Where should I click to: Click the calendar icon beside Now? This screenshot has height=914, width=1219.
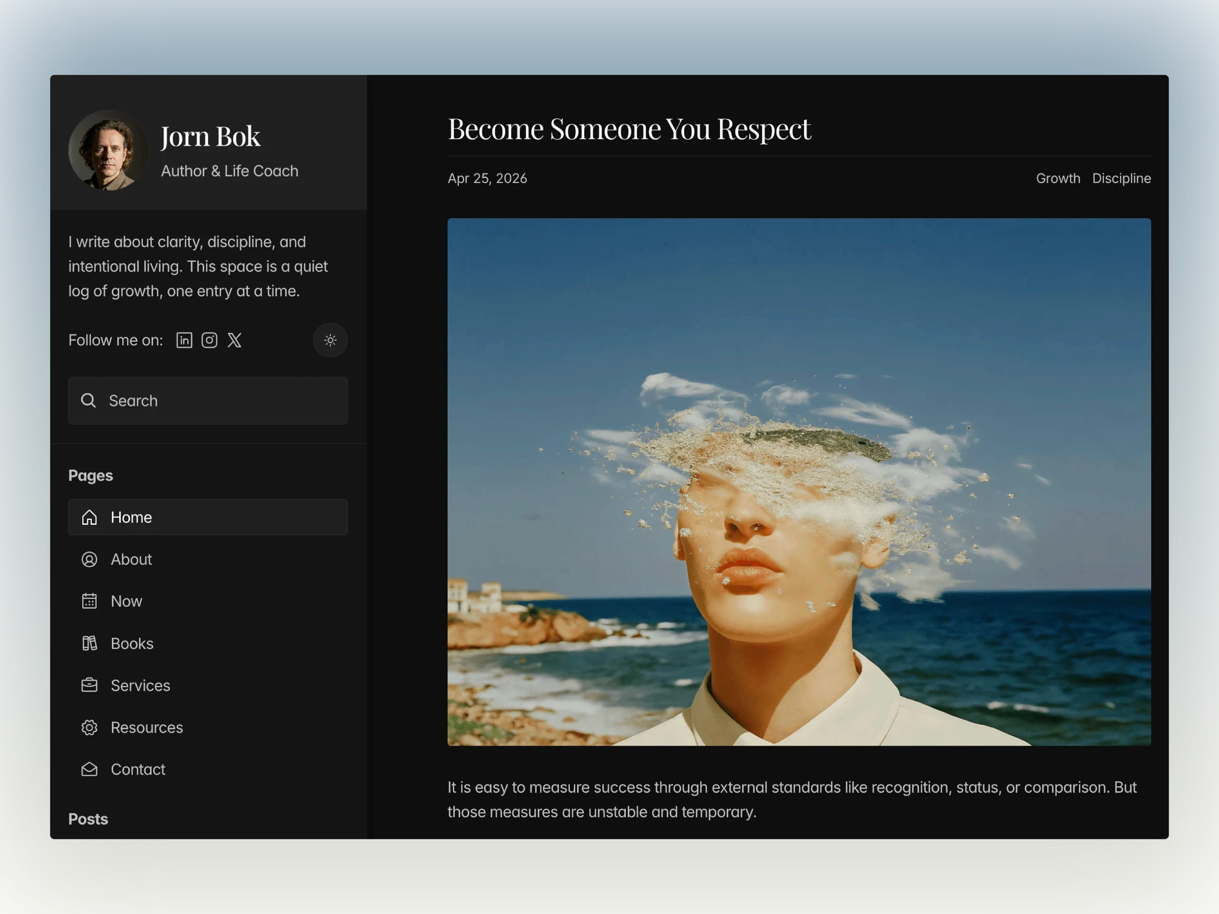click(x=89, y=601)
